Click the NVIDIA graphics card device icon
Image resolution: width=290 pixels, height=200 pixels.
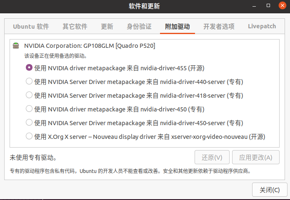click(16, 45)
